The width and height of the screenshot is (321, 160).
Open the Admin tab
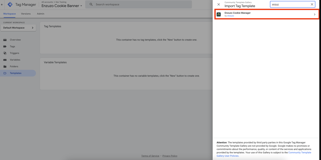[40, 14]
